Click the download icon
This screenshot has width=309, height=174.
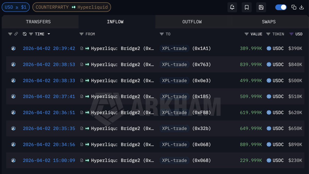click(x=302, y=7)
